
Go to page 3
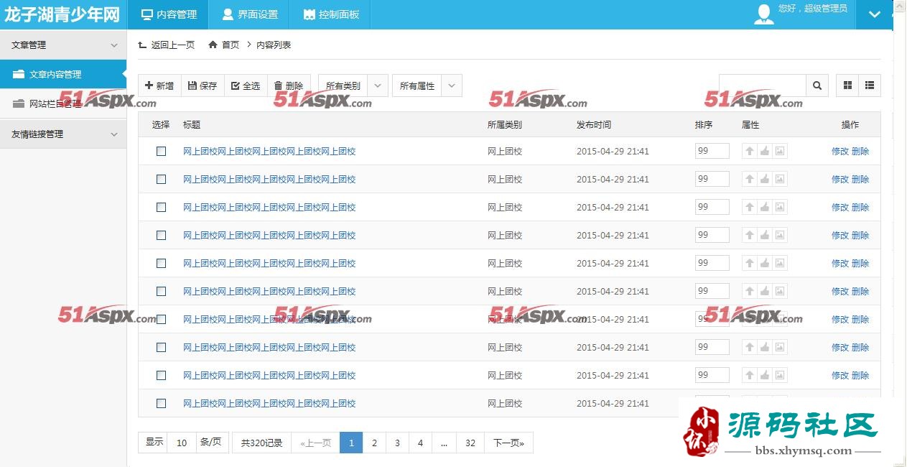tap(397, 443)
